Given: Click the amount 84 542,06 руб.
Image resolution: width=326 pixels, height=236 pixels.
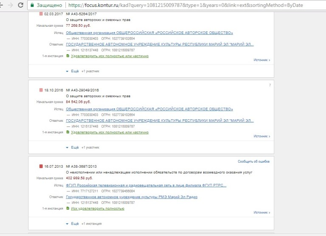Looking at the screenshot, I should [78, 102].
